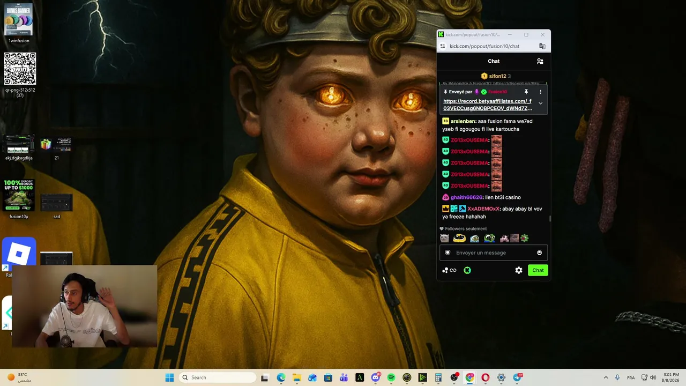Click the shield identity icon in message box
The image size is (686, 386).
tap(448, 253)
